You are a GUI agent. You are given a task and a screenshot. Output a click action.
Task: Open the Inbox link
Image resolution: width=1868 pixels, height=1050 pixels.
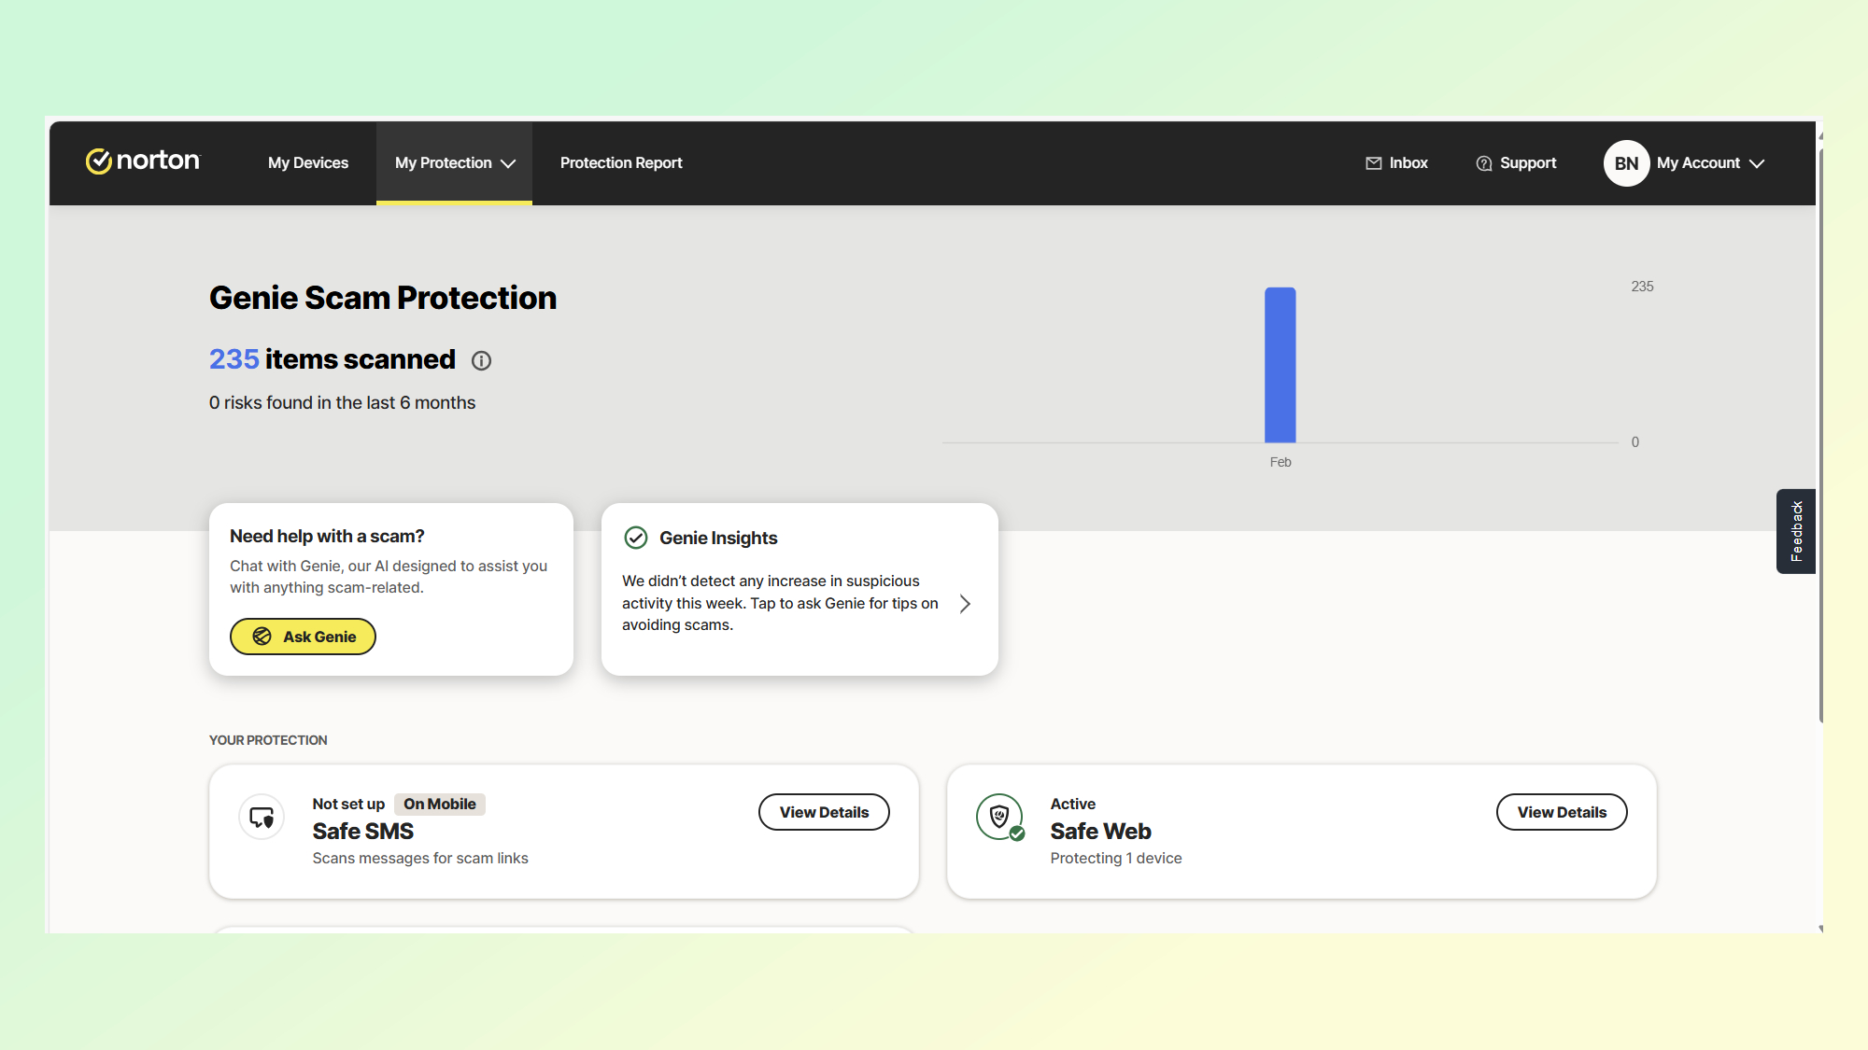[1397, 163]
